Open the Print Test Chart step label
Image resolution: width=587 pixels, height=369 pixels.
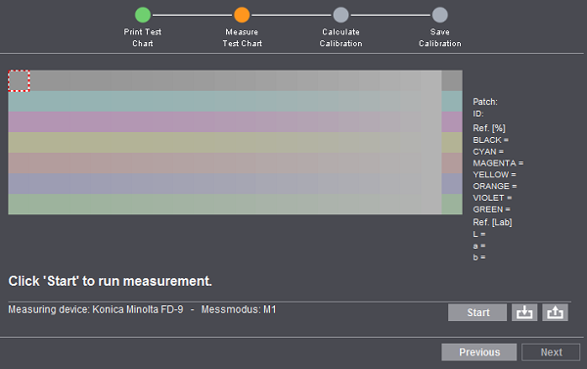point(143,37)
